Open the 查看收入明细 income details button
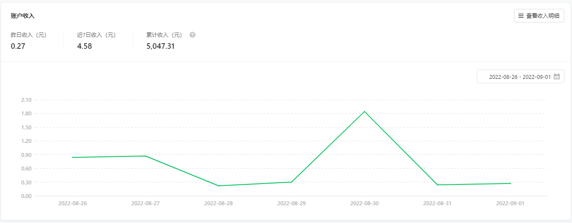 pyautogui.click(x=539, y=16)
